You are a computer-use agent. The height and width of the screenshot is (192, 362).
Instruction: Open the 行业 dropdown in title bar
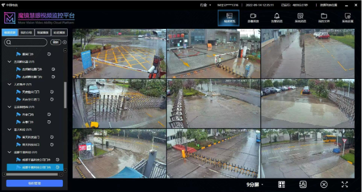205,5
